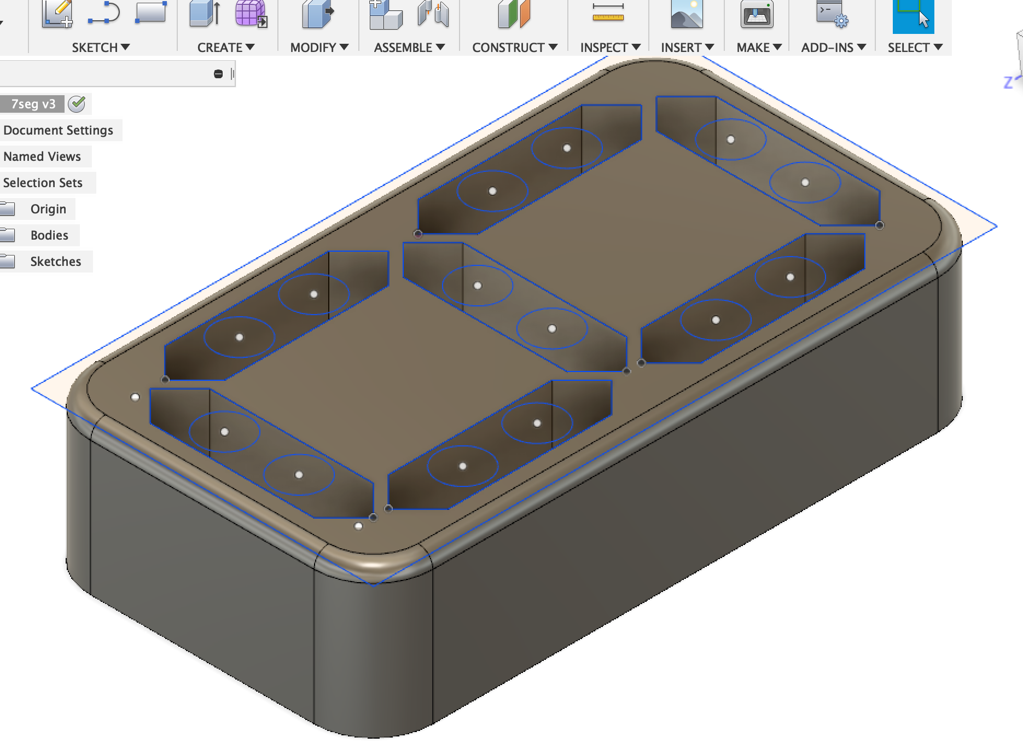Open the ADD-INS menu
The image size is (1023, 743).
[x=834, y=48]
